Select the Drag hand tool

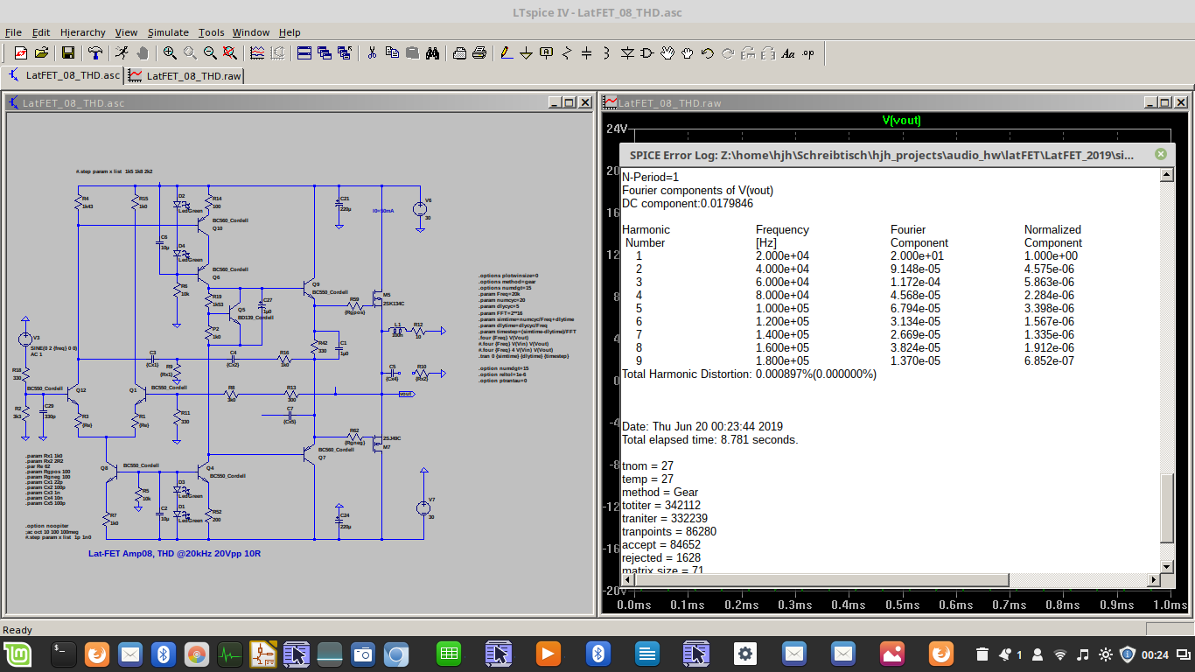click(688, 53)
